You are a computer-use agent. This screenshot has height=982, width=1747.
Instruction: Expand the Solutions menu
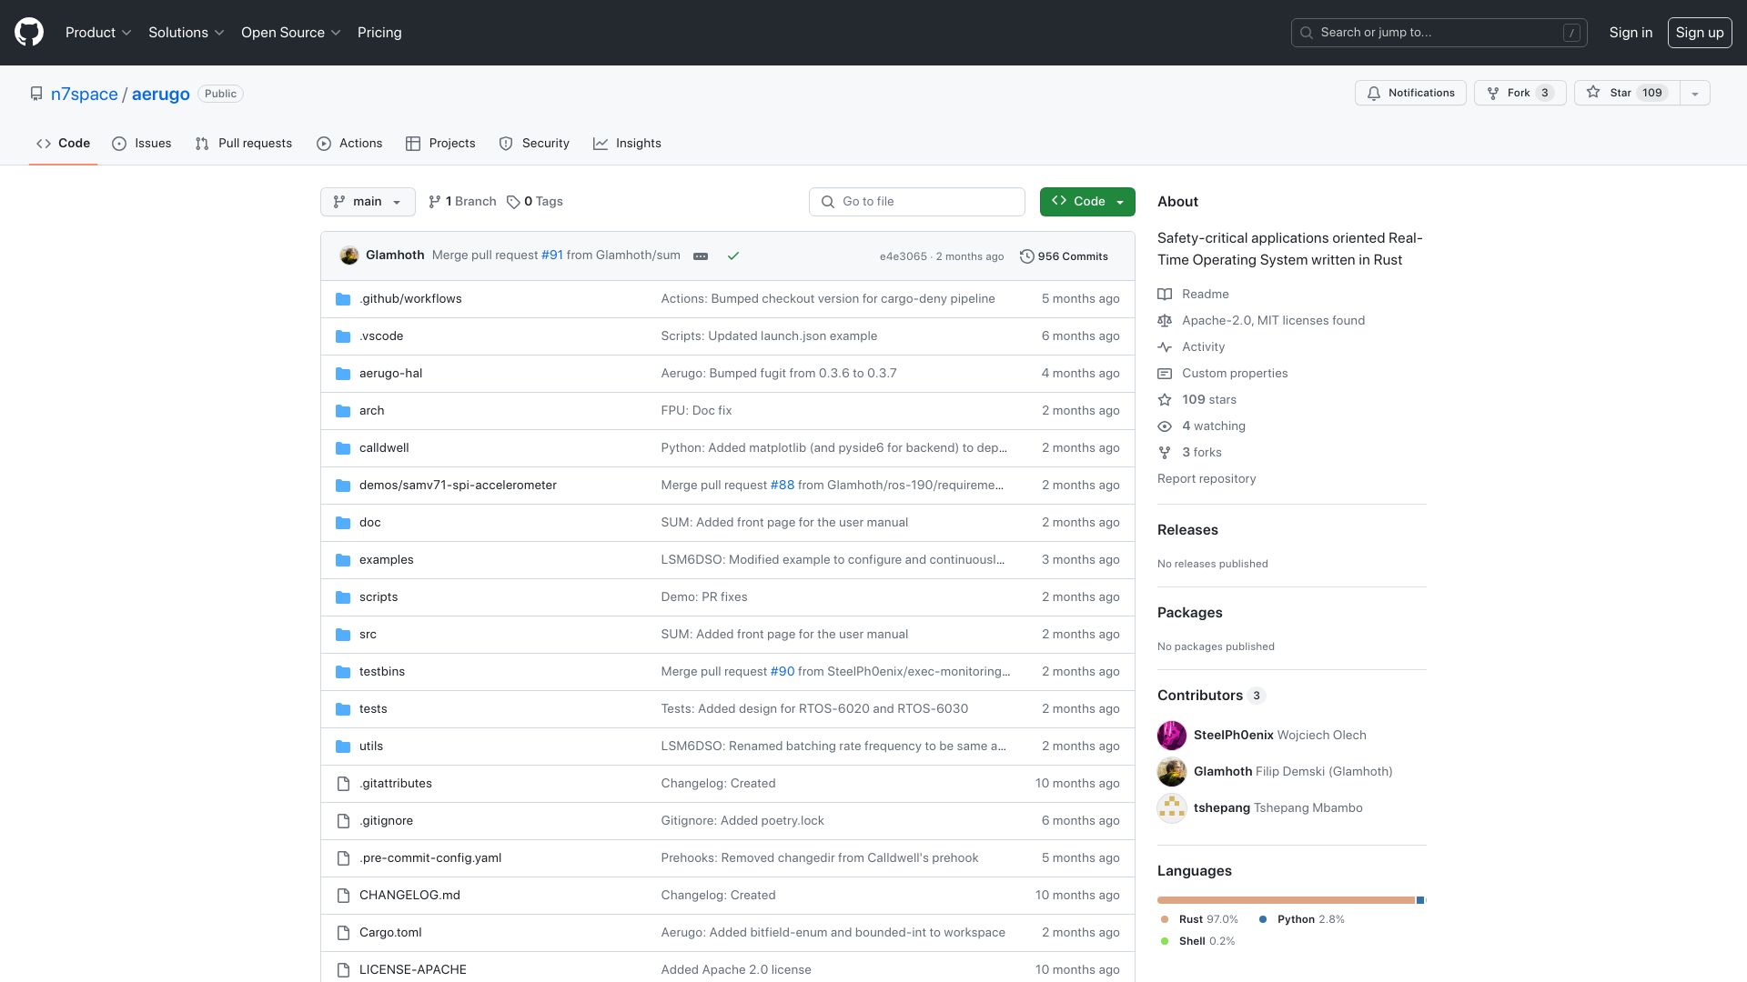click(187, 33)
